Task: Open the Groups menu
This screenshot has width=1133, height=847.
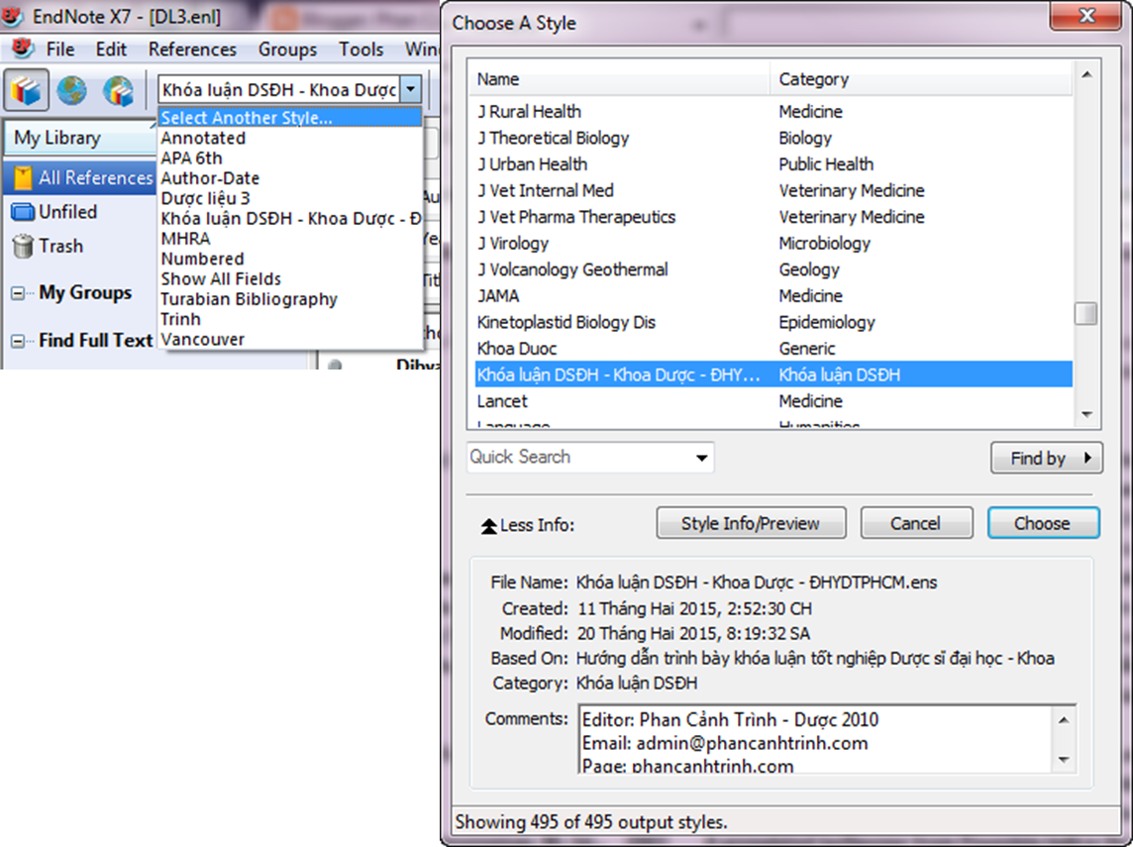Action: pos(287,50)
